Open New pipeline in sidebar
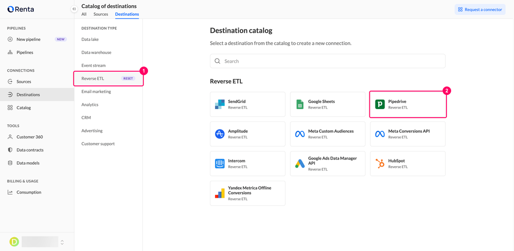This screenshot has height=251, width=514. 29,39
